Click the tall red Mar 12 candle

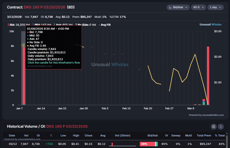coord(208,76)
